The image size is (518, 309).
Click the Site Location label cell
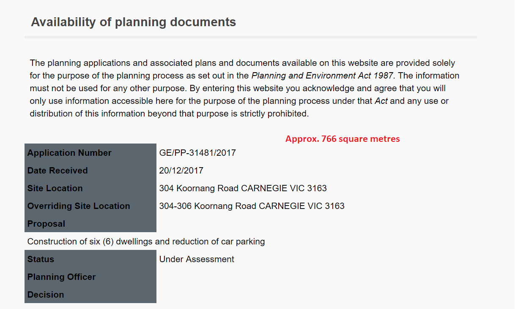(x=55, y=188)
